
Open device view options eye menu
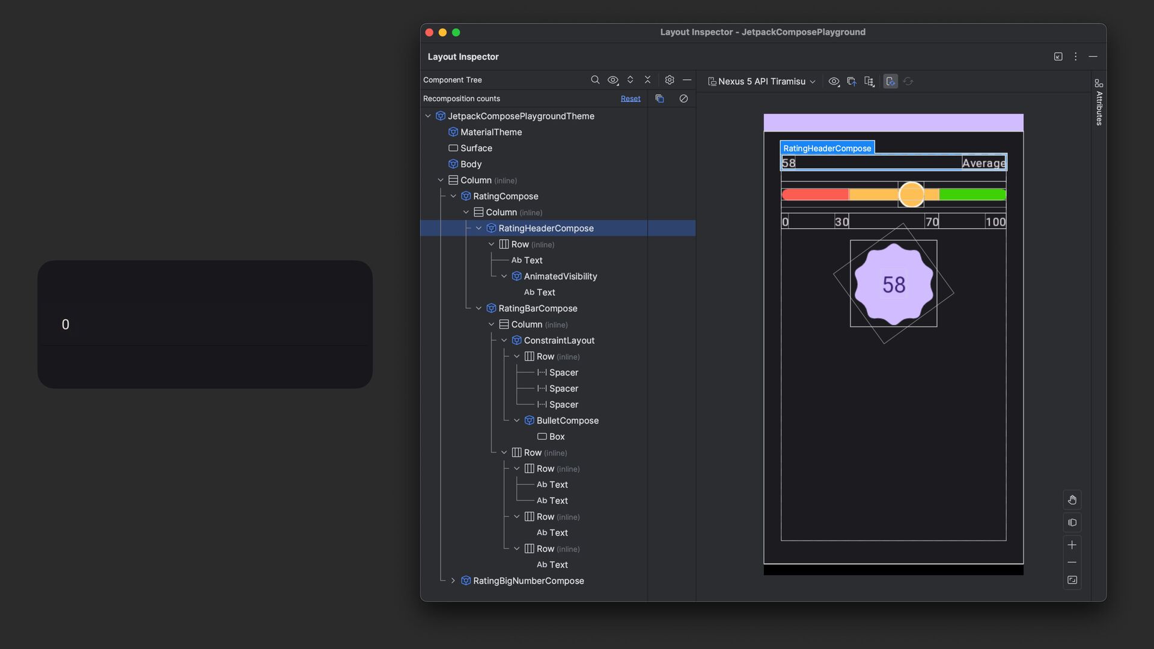coord(834,82)
